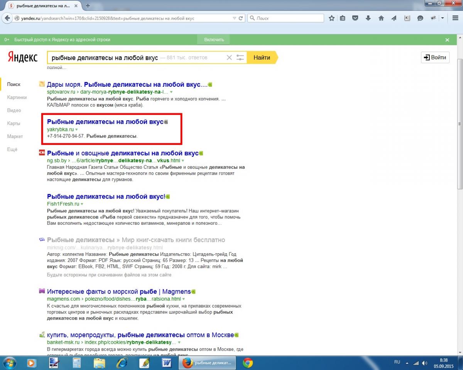
Task: Clear the Yandex search query
Action: [229, 57]
